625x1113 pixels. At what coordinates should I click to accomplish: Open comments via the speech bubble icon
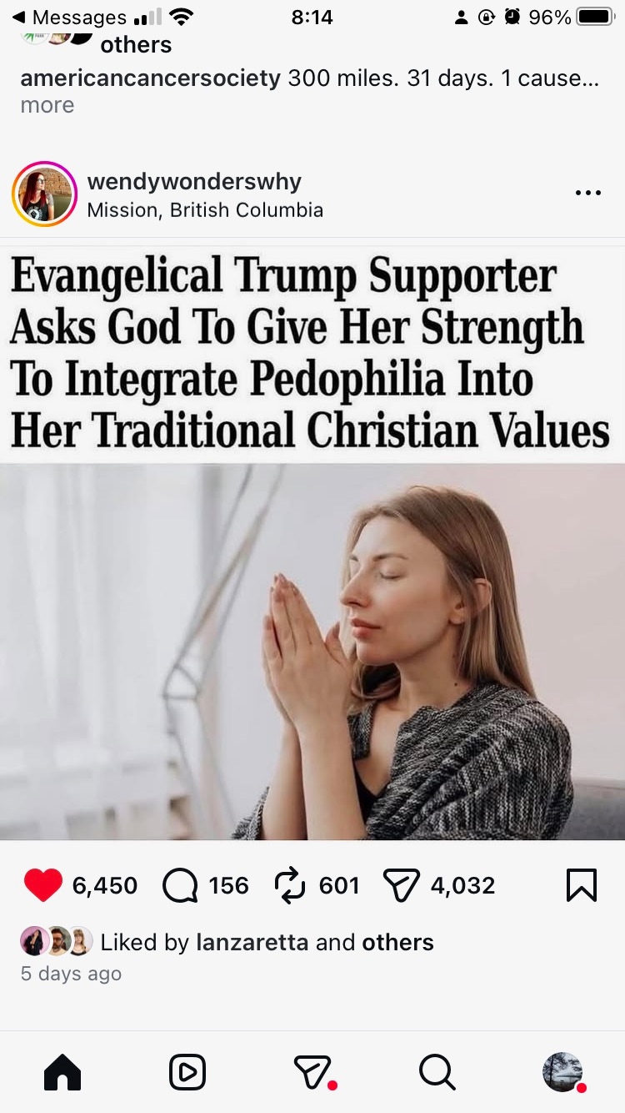click(180, 885)
